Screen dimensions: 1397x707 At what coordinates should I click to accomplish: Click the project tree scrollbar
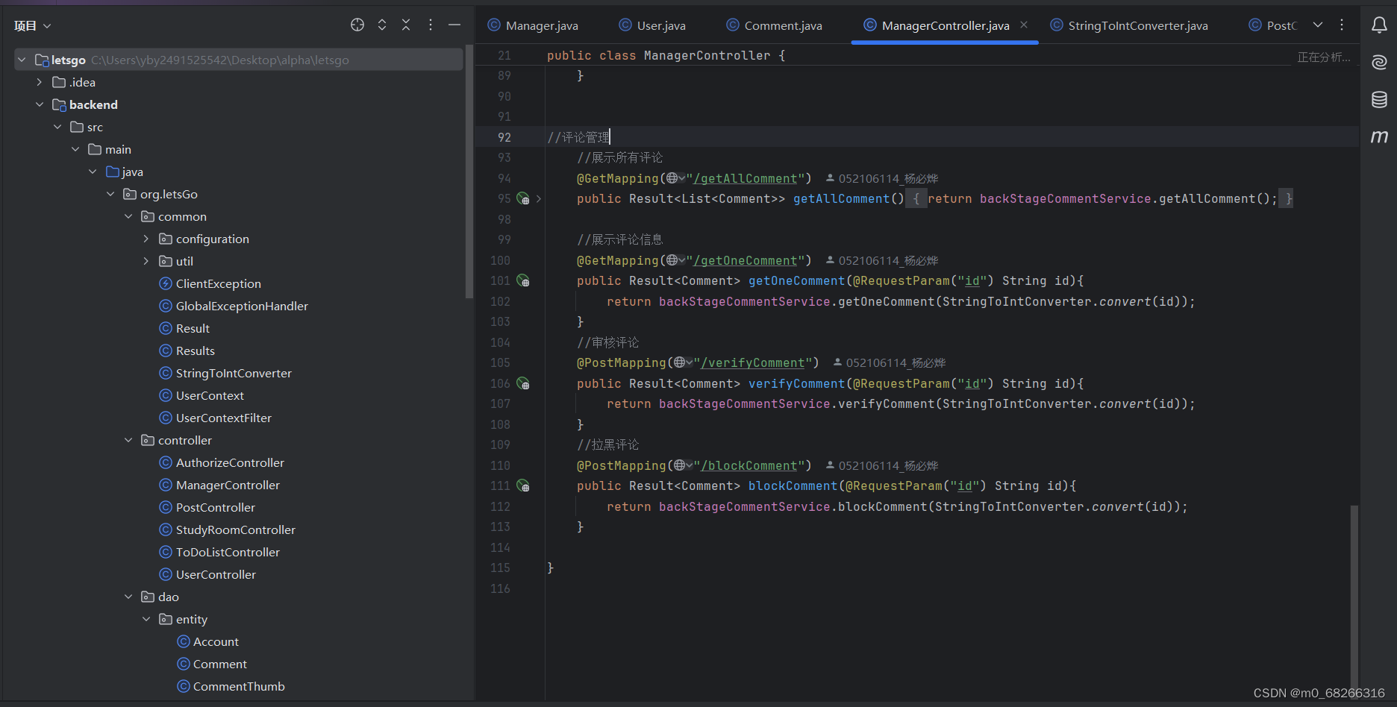click(x=469, y=172)
